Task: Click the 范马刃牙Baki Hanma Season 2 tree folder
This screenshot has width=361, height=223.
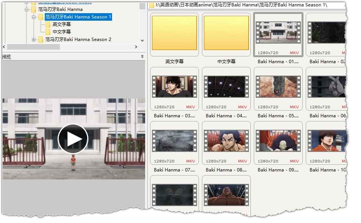Action: [x=78, y=39]
